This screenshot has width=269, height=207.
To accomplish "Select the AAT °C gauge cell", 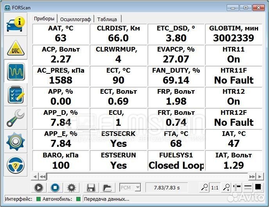I will click(61, 34).
